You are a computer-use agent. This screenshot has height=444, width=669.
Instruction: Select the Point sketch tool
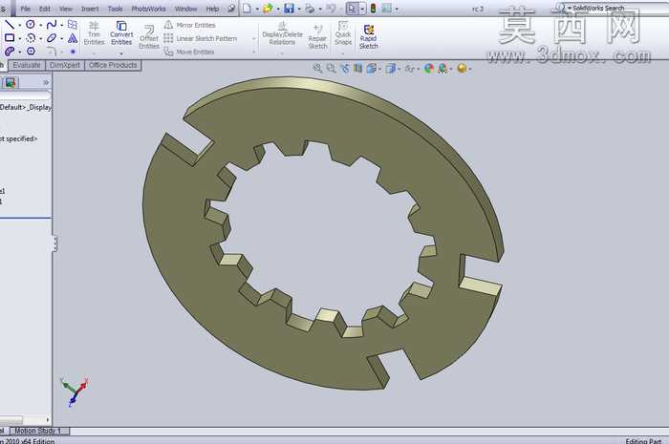click(x=73, y=52)
